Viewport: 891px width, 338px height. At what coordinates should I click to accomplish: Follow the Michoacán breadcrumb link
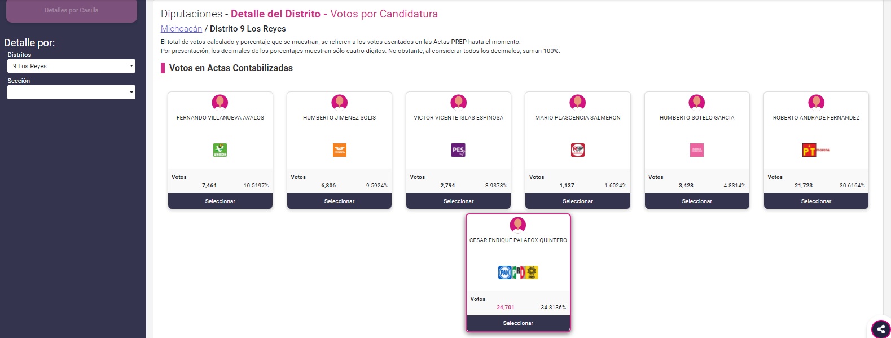click(x=181, y=29)
